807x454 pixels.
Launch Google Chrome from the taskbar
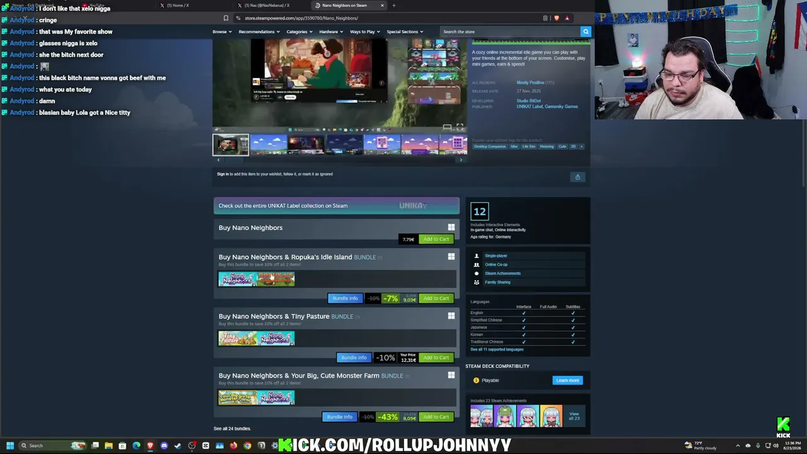point(247,446)
